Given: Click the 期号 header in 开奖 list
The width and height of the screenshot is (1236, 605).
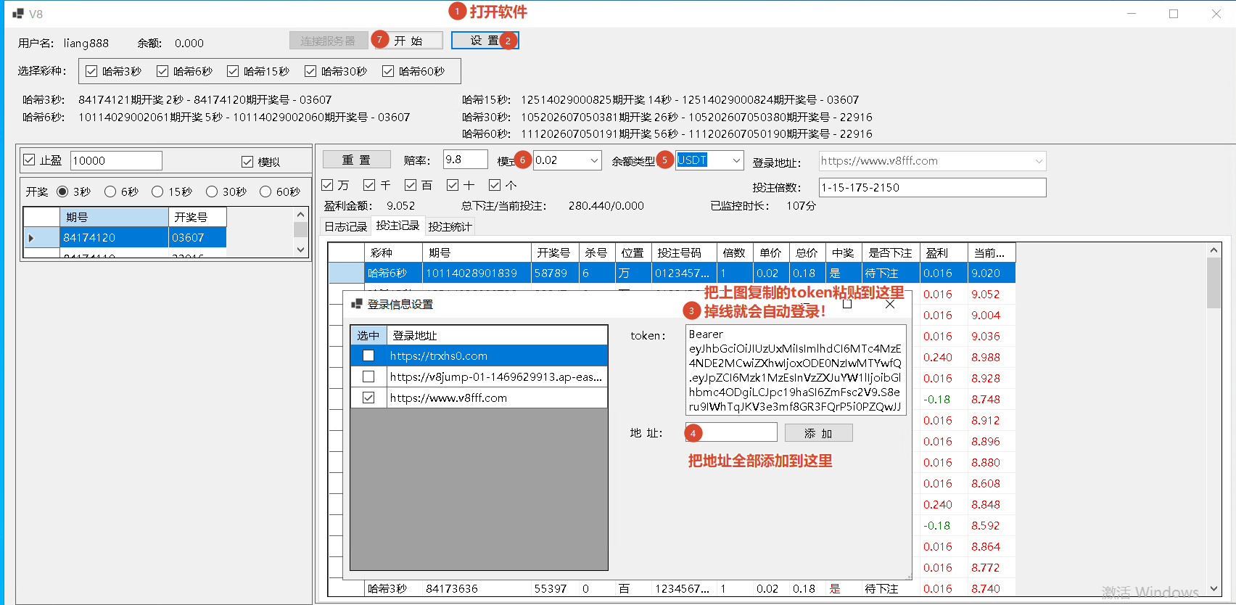Looking at the screenshot, I should tap(114, 217).
